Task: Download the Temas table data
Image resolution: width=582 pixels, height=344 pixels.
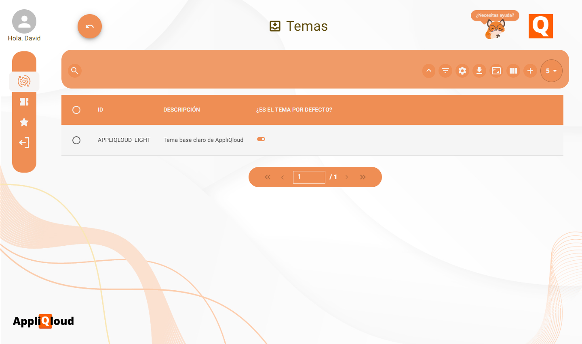Action: coord(479,71)
